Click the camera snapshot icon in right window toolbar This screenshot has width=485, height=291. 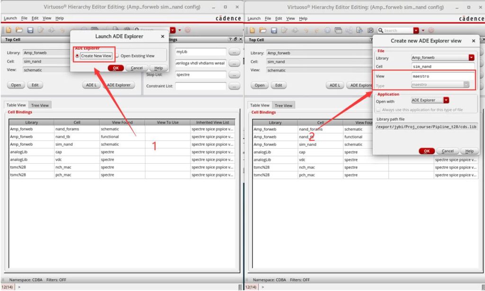370,30
